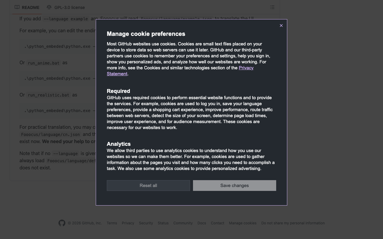
Task: Close the cookie preferences dialog
Action: pos(281,26)
